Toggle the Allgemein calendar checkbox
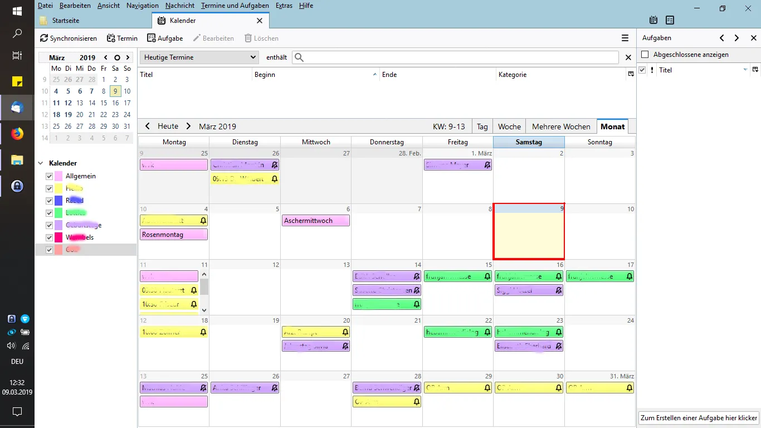This screenshot has height=428, width=761. 49,176
